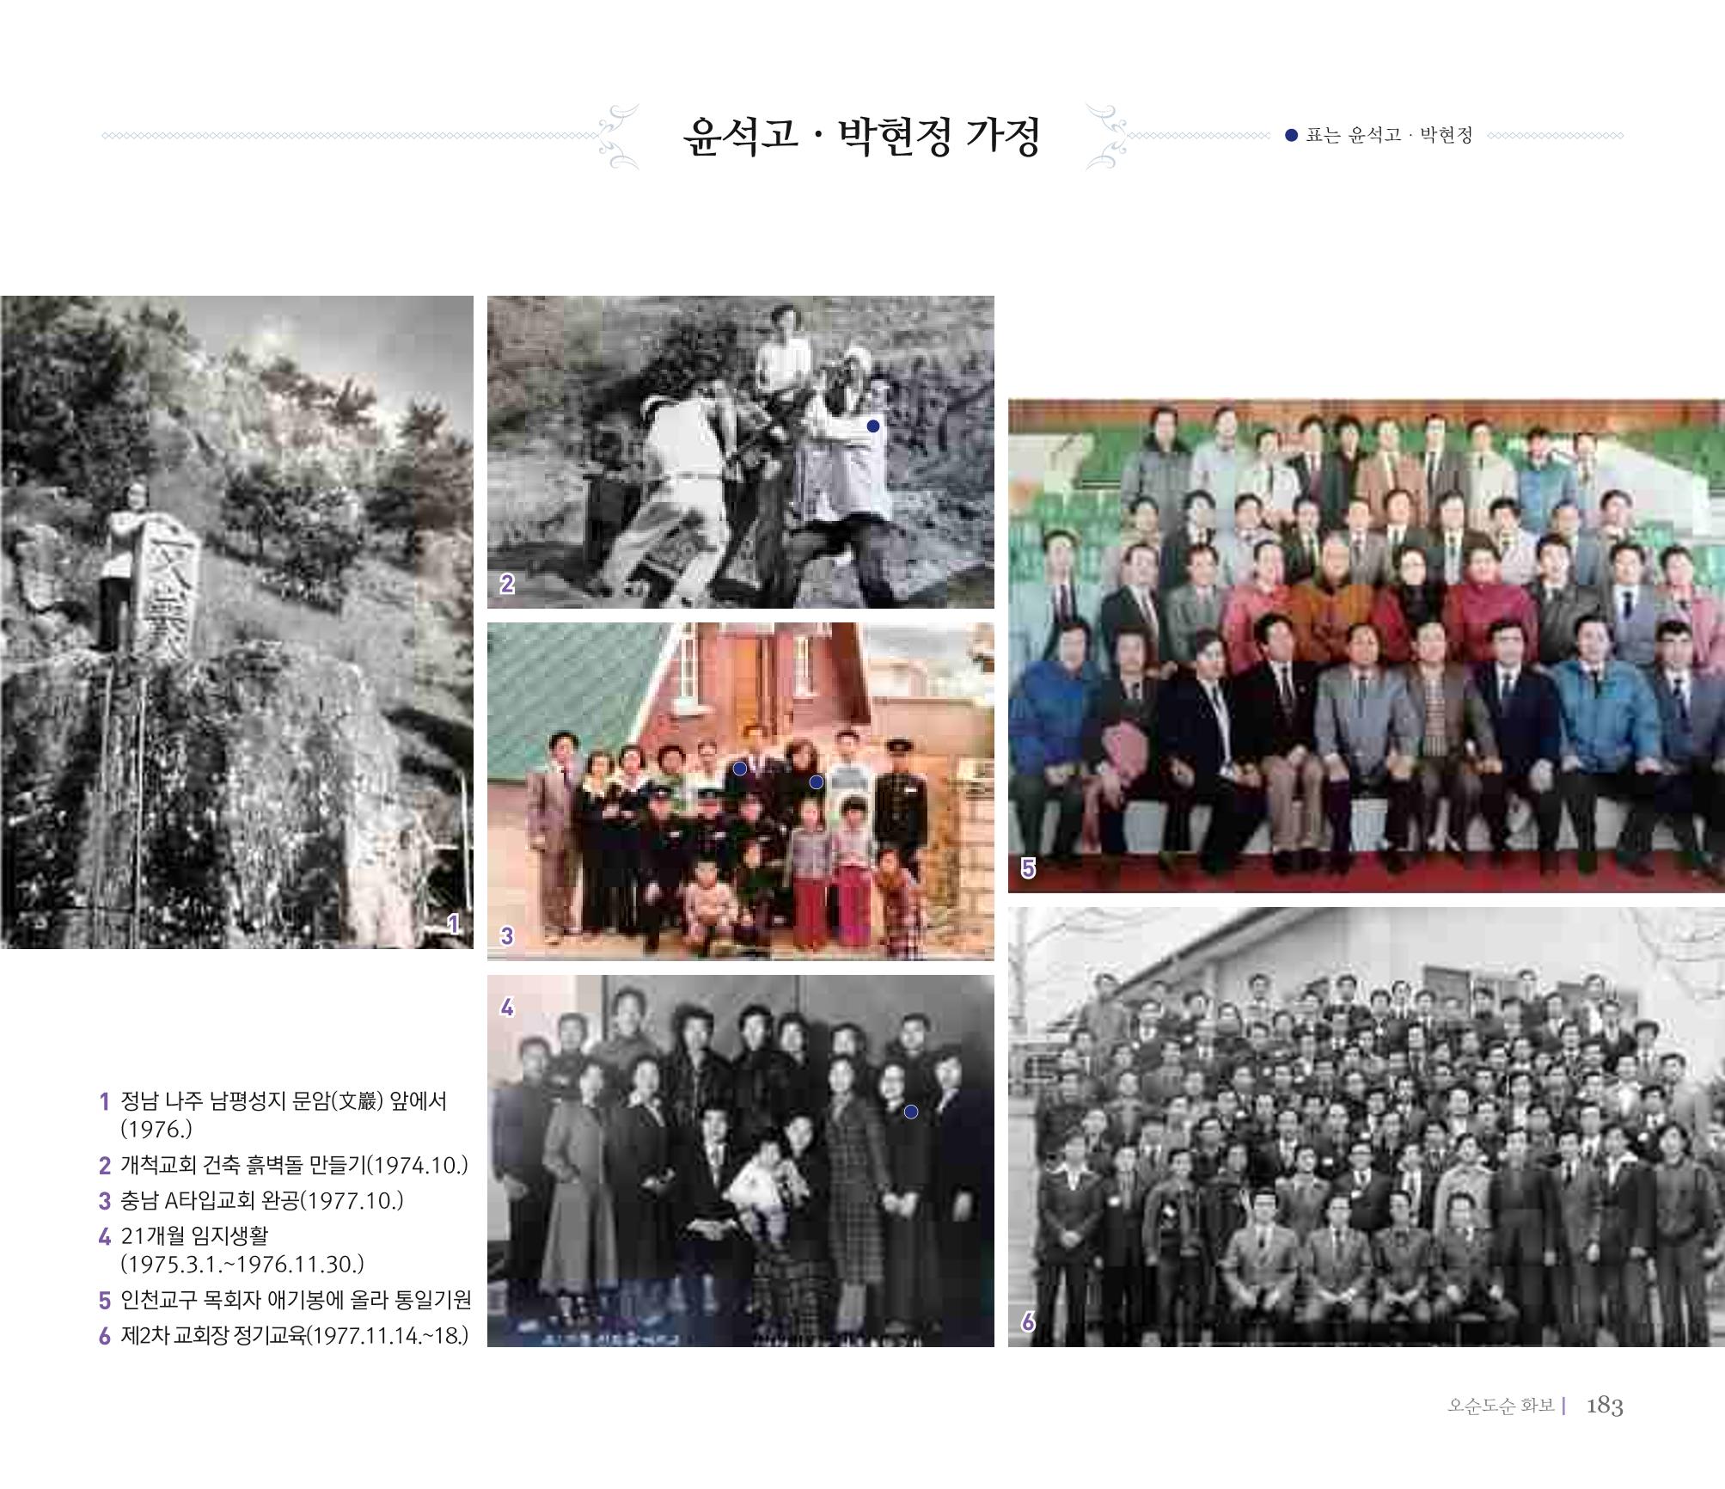Click the blue dot marker in photo 2
The width and height of the screenshot is (1725, 1489).
873,426
